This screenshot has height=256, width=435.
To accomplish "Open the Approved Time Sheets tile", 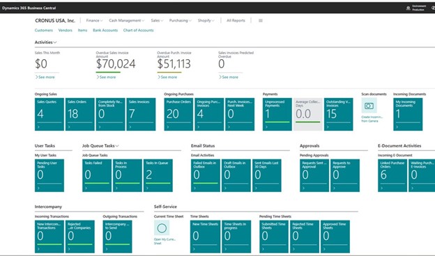I will point(335,237).
